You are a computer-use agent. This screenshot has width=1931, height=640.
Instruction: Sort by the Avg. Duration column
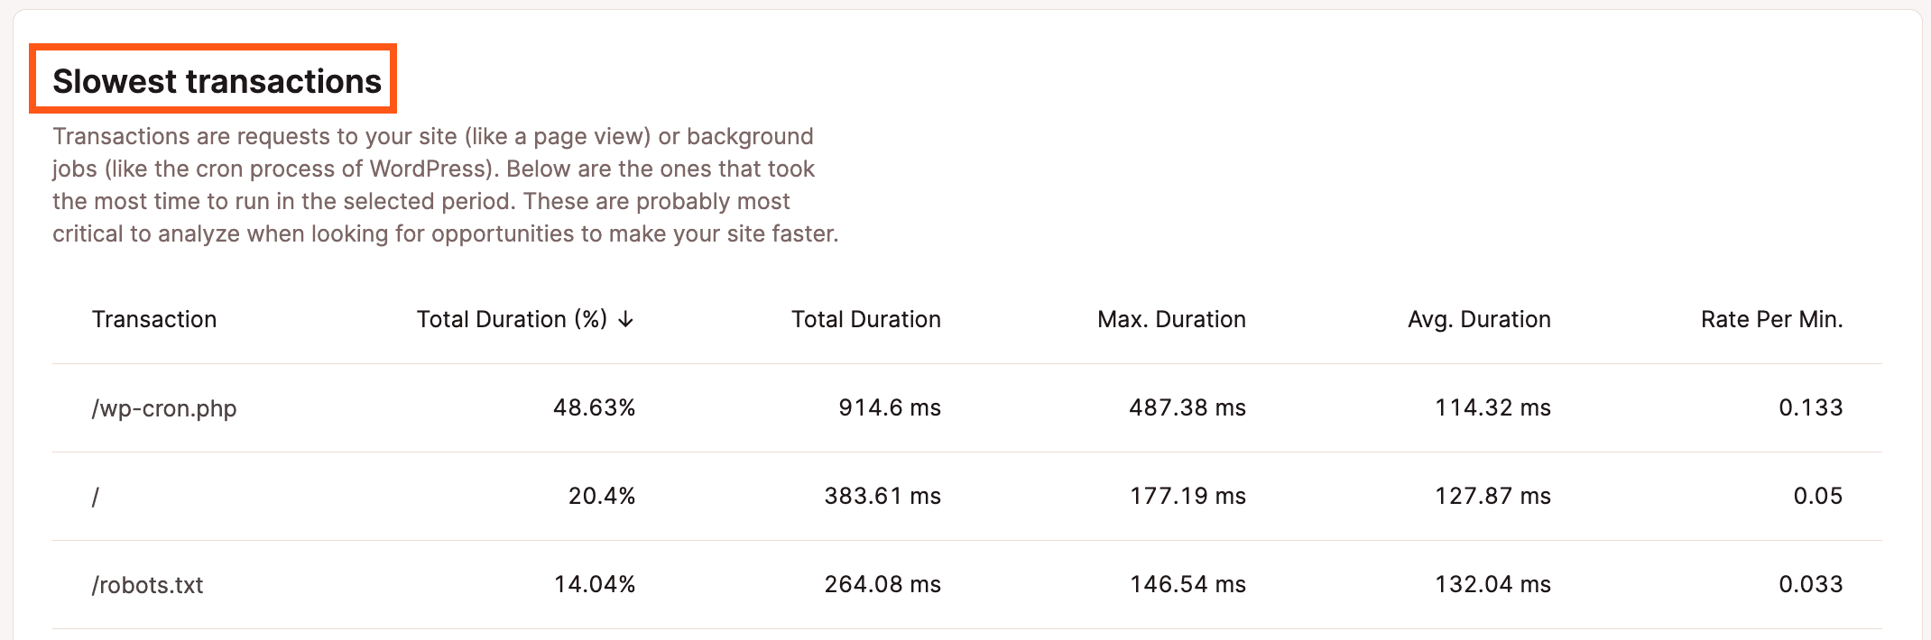pos(1479,319)
